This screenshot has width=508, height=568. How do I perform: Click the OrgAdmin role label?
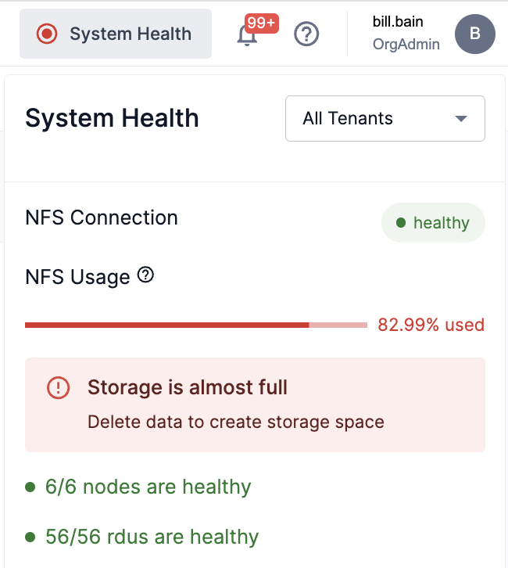pyautogui.click(x=406, y=45)
